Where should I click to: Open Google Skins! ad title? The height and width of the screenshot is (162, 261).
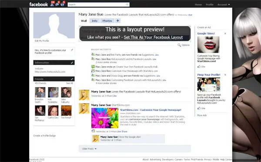[x=206, y=34]
